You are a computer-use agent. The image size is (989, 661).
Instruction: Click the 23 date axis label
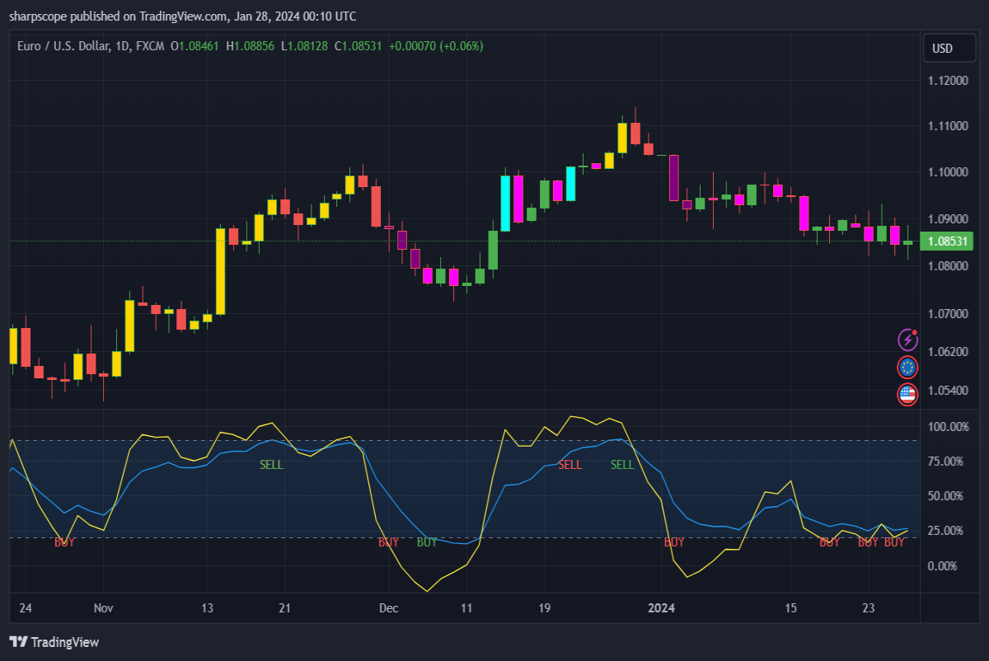click(x=868, y=608)
